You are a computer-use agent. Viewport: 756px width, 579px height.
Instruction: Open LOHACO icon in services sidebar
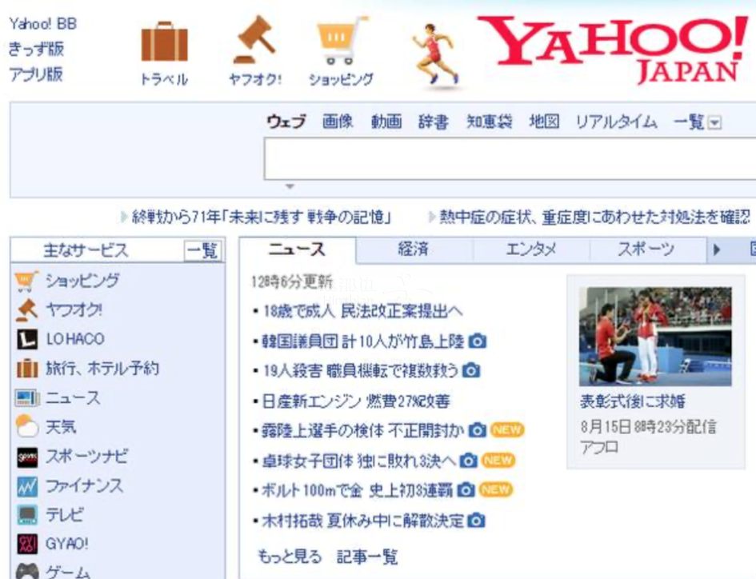click(x=26, y=339)
